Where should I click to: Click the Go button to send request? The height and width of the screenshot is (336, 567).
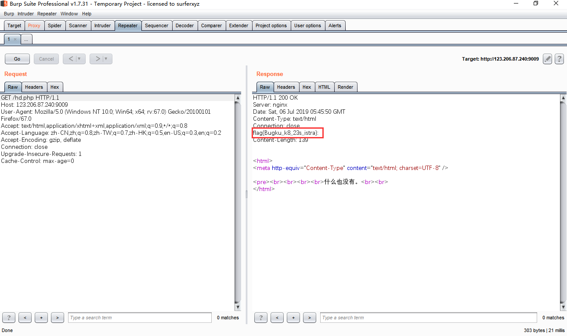click(x=17, y=59)
